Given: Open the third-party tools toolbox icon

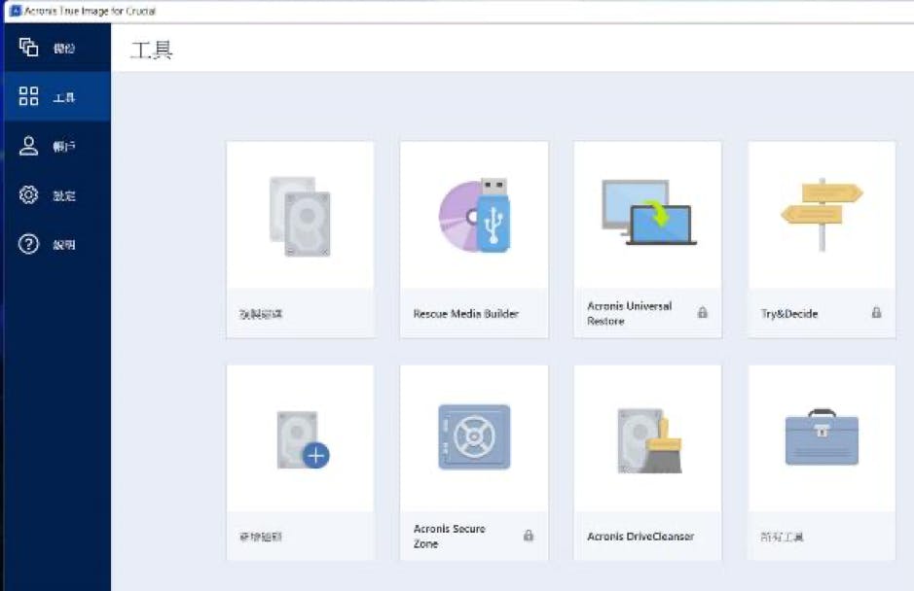Looking at the screenshot, I should pos(822,437).
